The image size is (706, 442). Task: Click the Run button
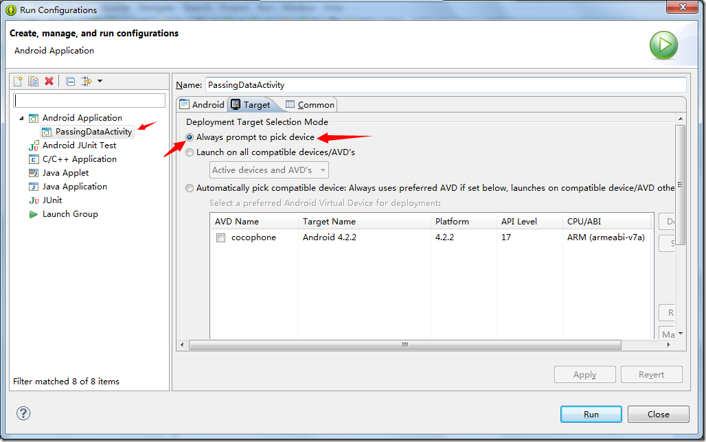pyautogui.click(x=591, y=414)
